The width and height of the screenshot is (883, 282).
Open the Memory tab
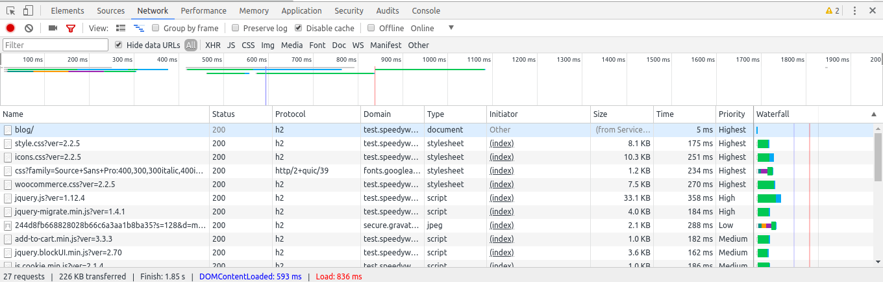click(254, 10)
